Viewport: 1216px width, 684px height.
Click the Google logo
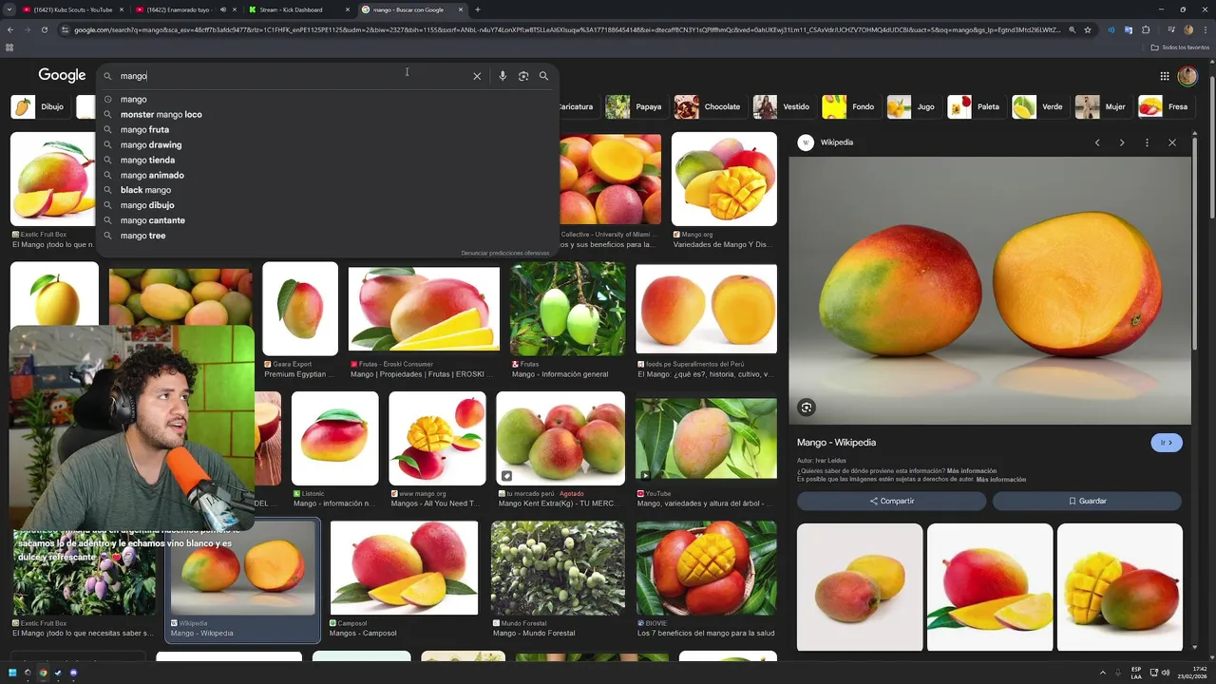click(63, 75)
